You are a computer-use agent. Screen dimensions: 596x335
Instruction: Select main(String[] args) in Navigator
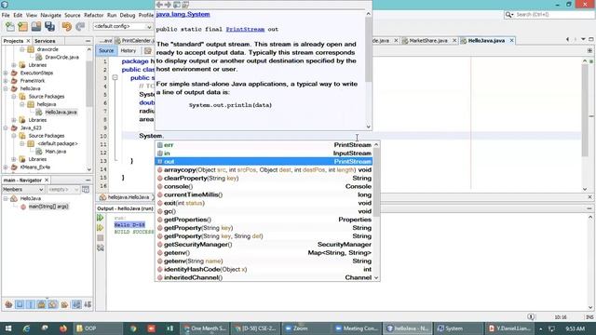coord(48,207)
